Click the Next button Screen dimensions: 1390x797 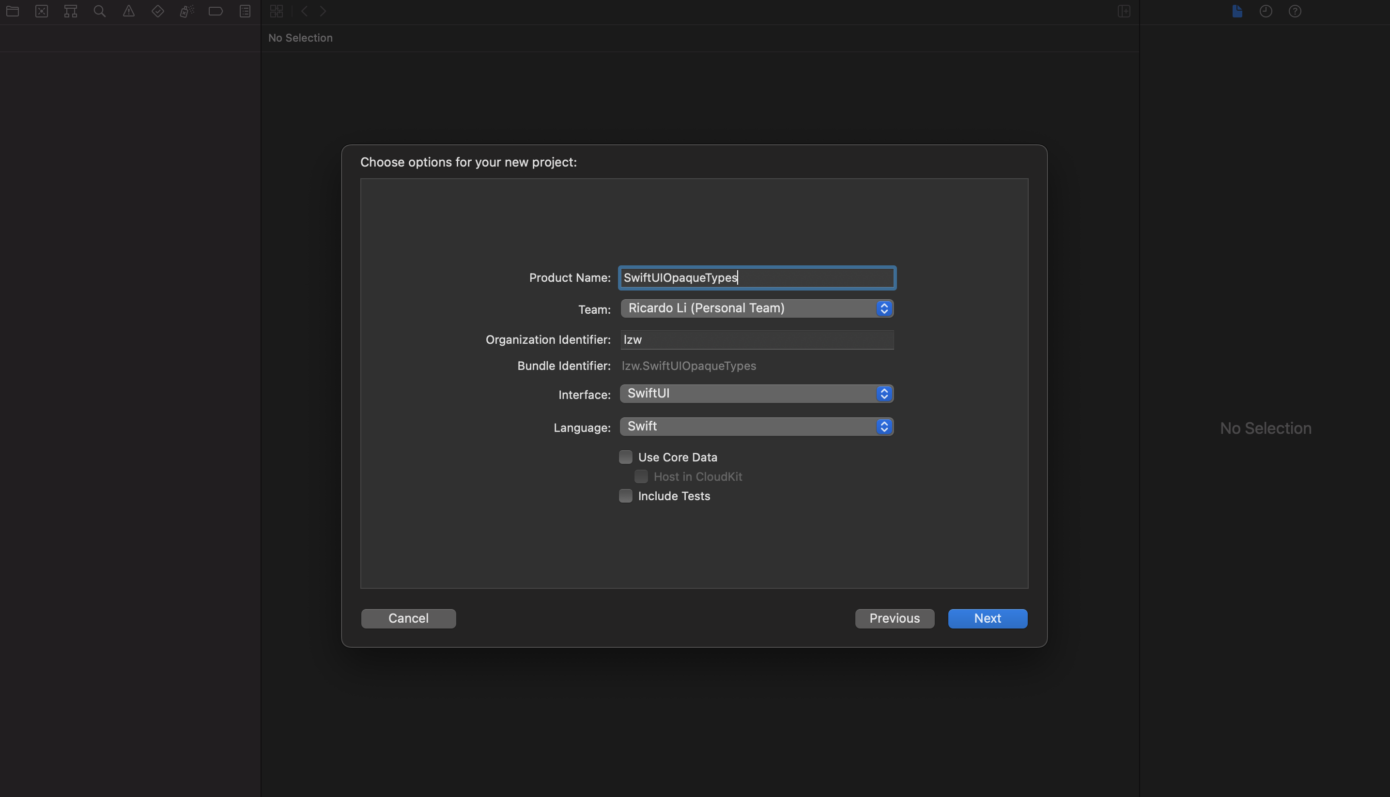pyautogui.click(x=987, y=618)
